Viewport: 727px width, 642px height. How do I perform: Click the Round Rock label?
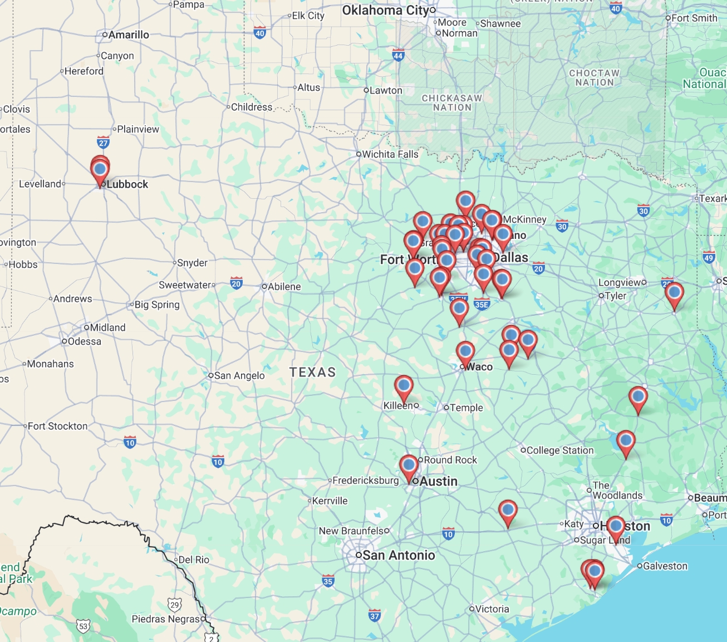click(x=450, y=460)
